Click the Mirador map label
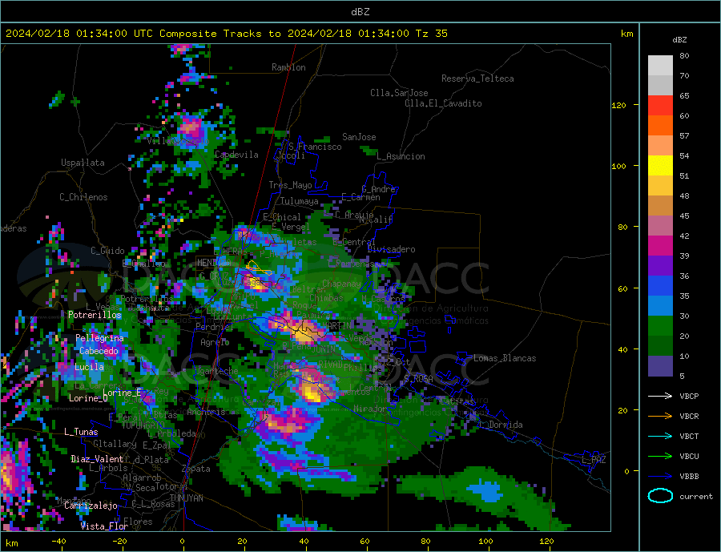 (370, 409)
